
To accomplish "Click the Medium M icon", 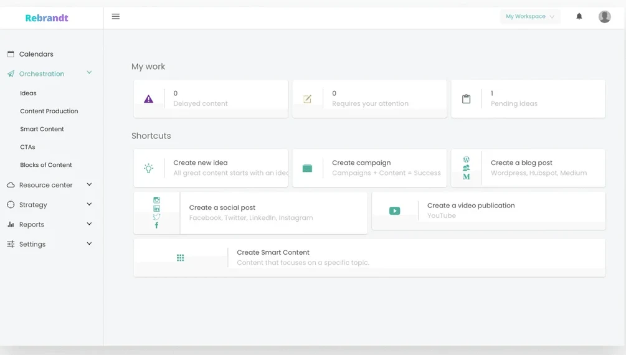I will coord(466,176).
